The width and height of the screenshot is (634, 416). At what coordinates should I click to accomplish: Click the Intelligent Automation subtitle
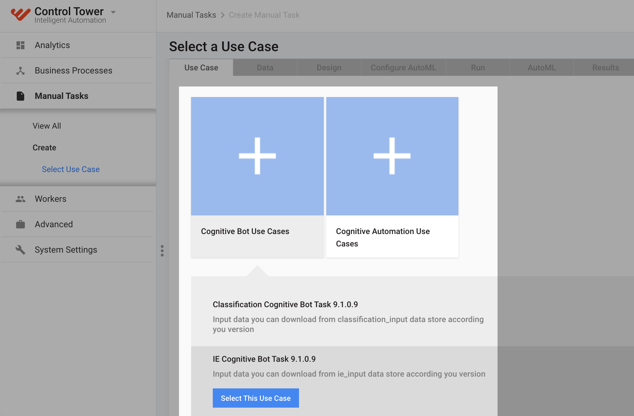point(70,20)
